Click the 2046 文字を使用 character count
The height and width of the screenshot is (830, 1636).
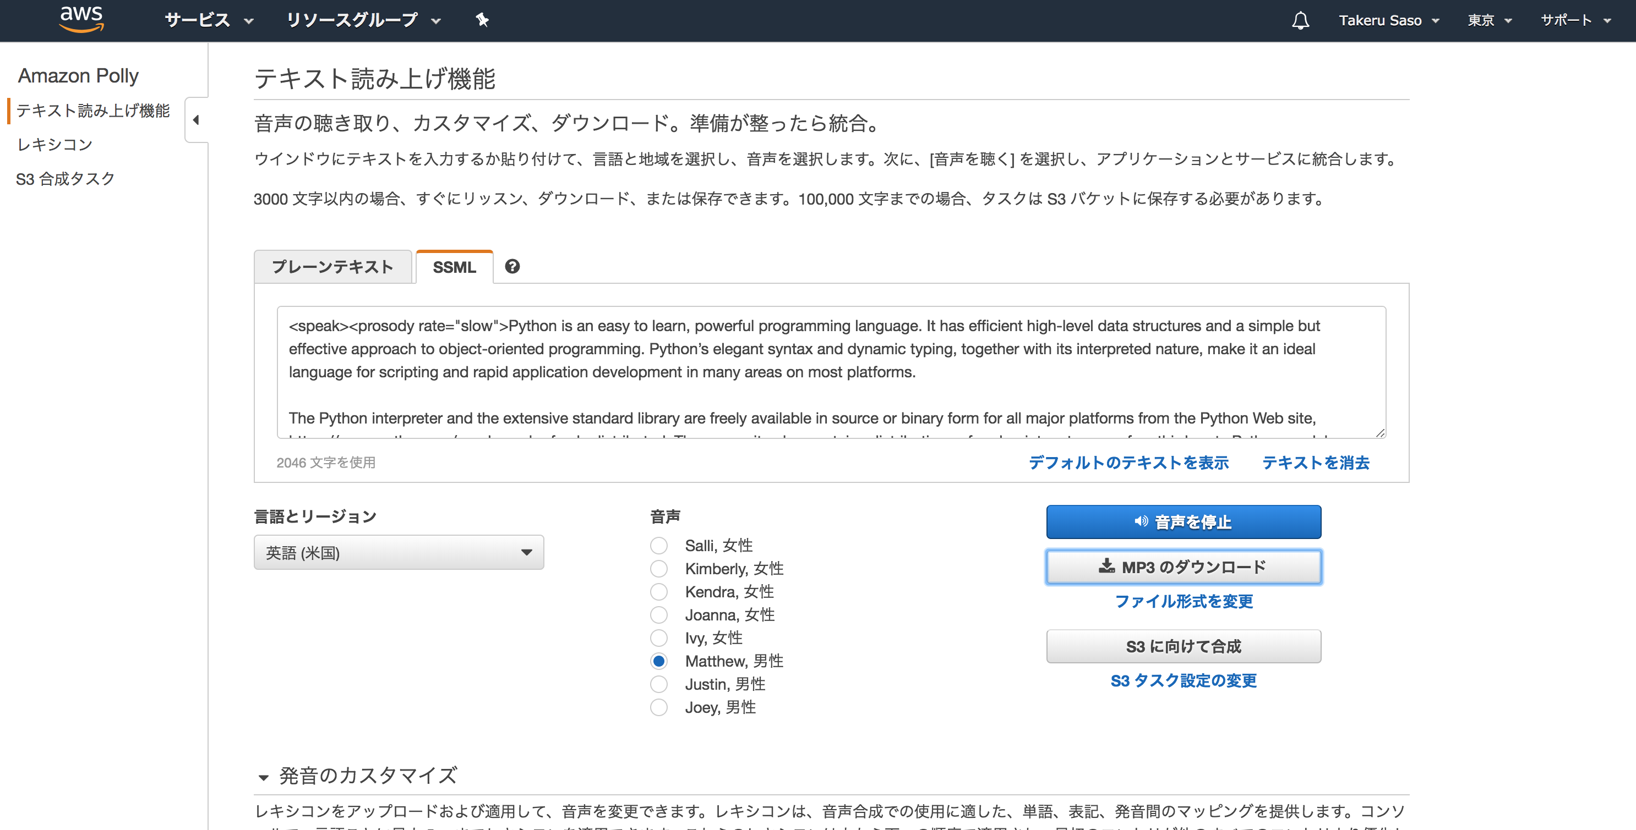point(326,463)
